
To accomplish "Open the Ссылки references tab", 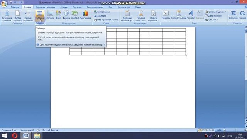I will tap(64, 7).
